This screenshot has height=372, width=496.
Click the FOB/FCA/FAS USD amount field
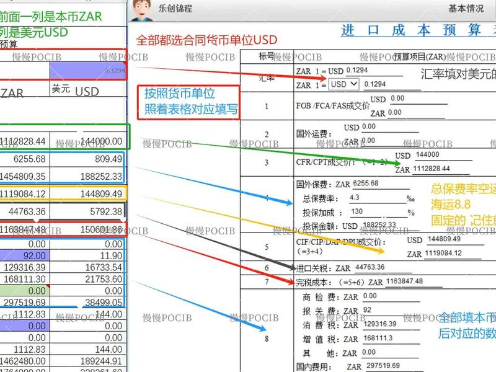point(419,99)
